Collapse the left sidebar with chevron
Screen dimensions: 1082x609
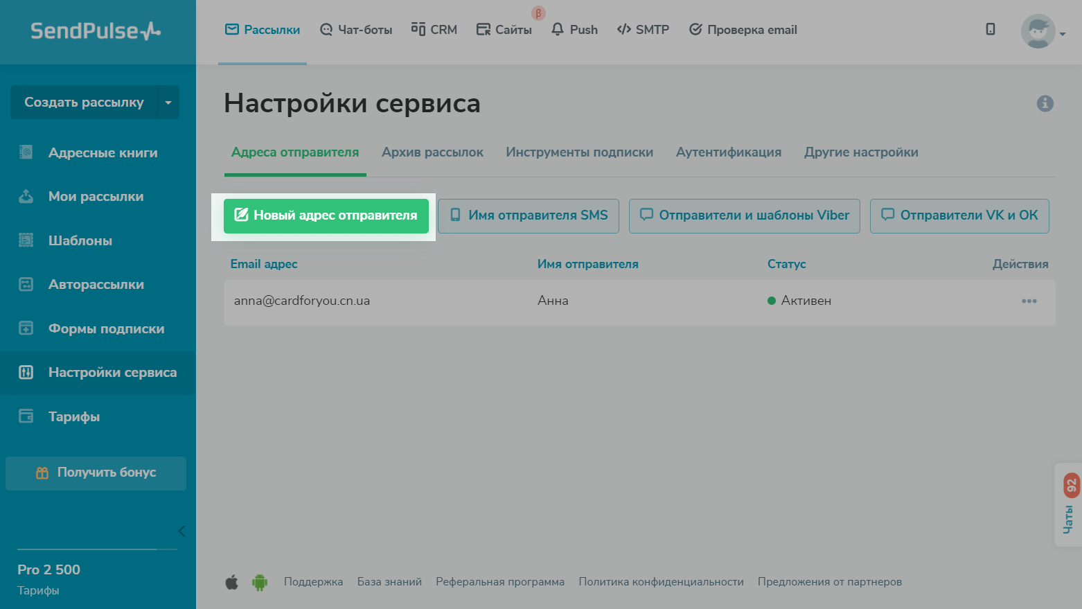tap(181, 531)
